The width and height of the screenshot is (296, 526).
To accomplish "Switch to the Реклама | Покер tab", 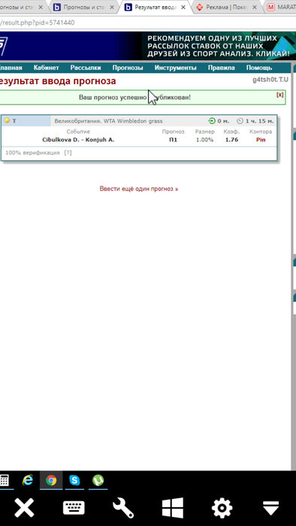I will coord(226,7).
